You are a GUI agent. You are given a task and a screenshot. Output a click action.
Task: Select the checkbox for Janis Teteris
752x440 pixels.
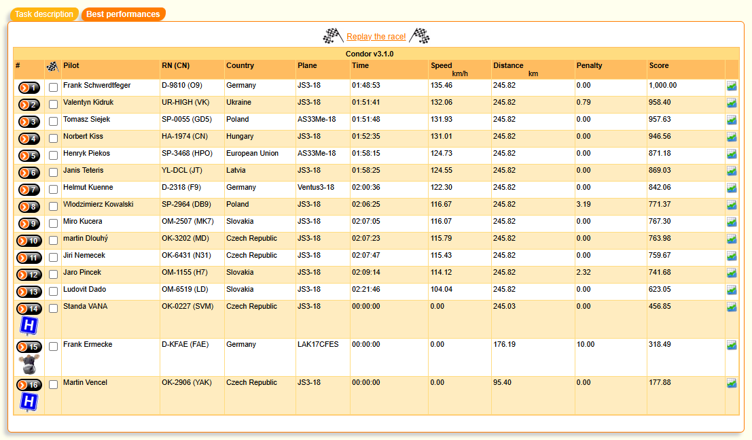pos(53,173)
